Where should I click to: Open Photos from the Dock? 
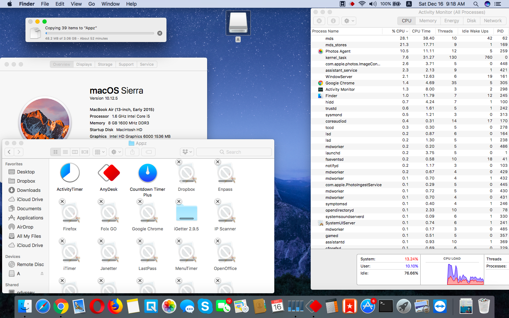point(169,306)
